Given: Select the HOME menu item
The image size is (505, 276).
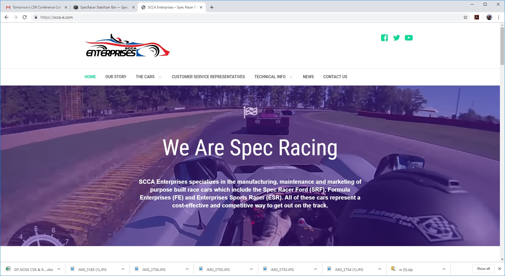Looking at the screenshot, I should (x=90, y=77).
